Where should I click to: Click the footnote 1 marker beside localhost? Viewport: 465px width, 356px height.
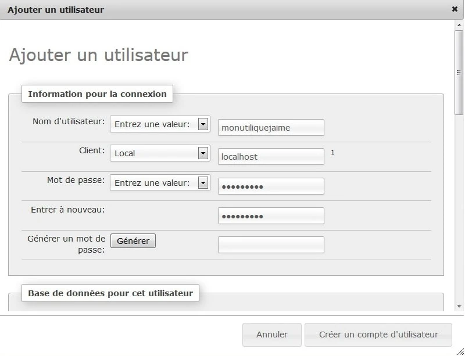(x=332, y=152)
